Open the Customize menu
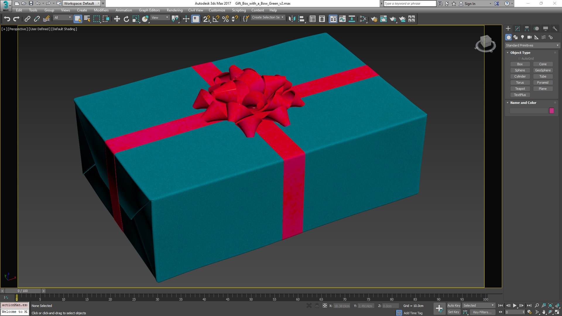 217,10
